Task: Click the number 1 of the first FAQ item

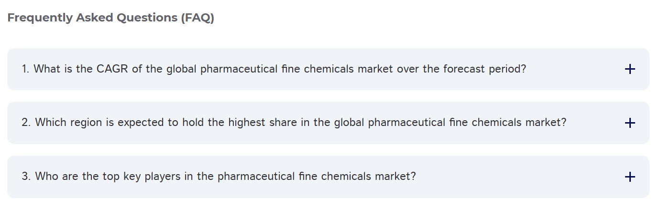Action: pos(24,69)
